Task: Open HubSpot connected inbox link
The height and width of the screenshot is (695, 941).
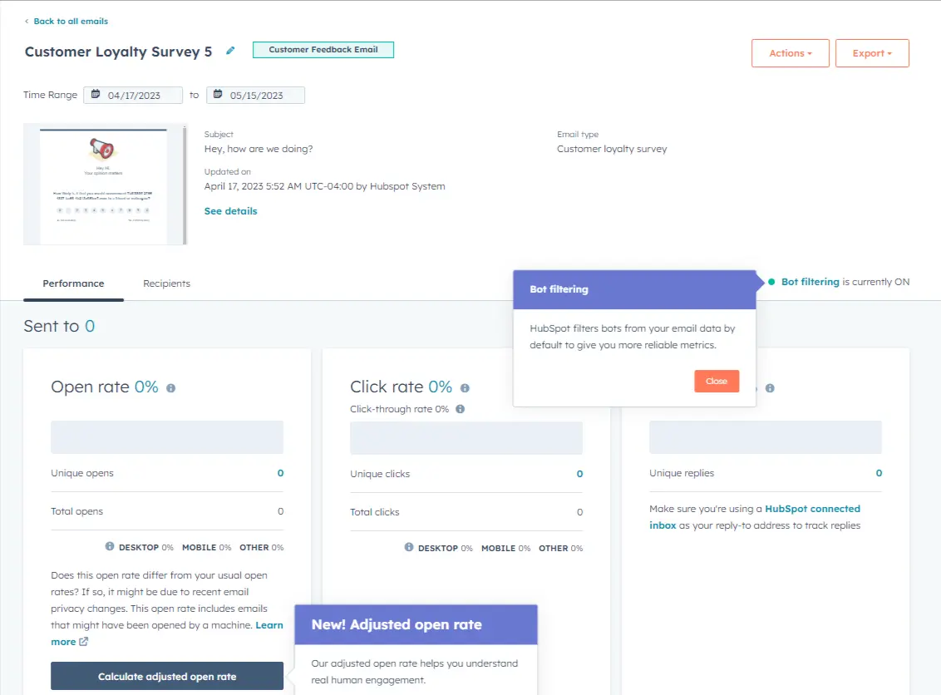Action: pos(812,509)
